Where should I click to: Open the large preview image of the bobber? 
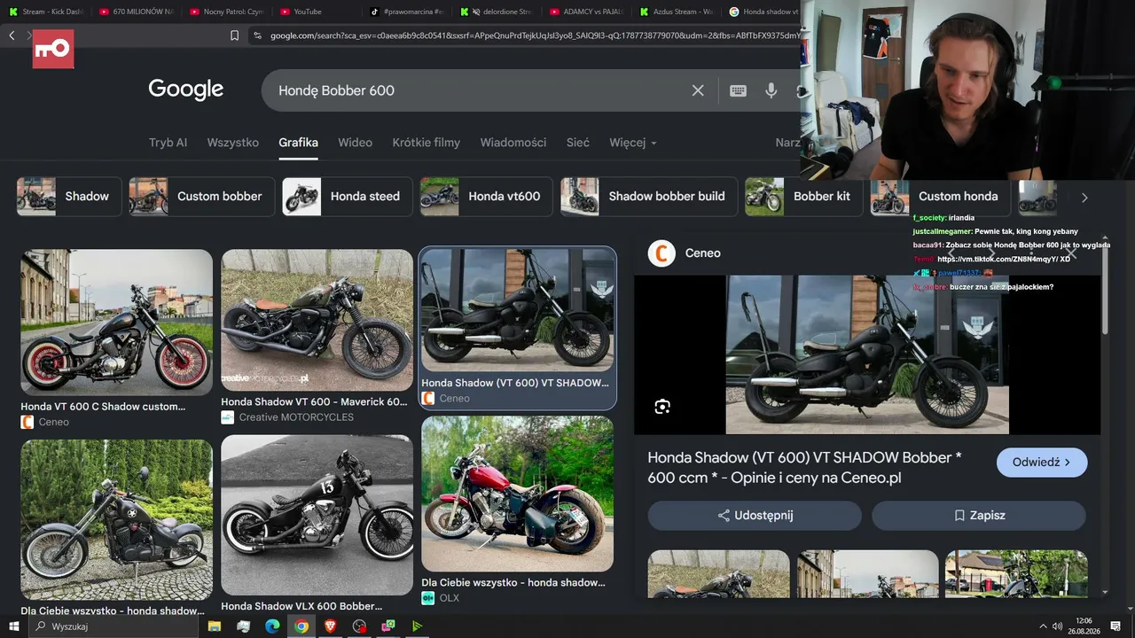click(867, 354)
